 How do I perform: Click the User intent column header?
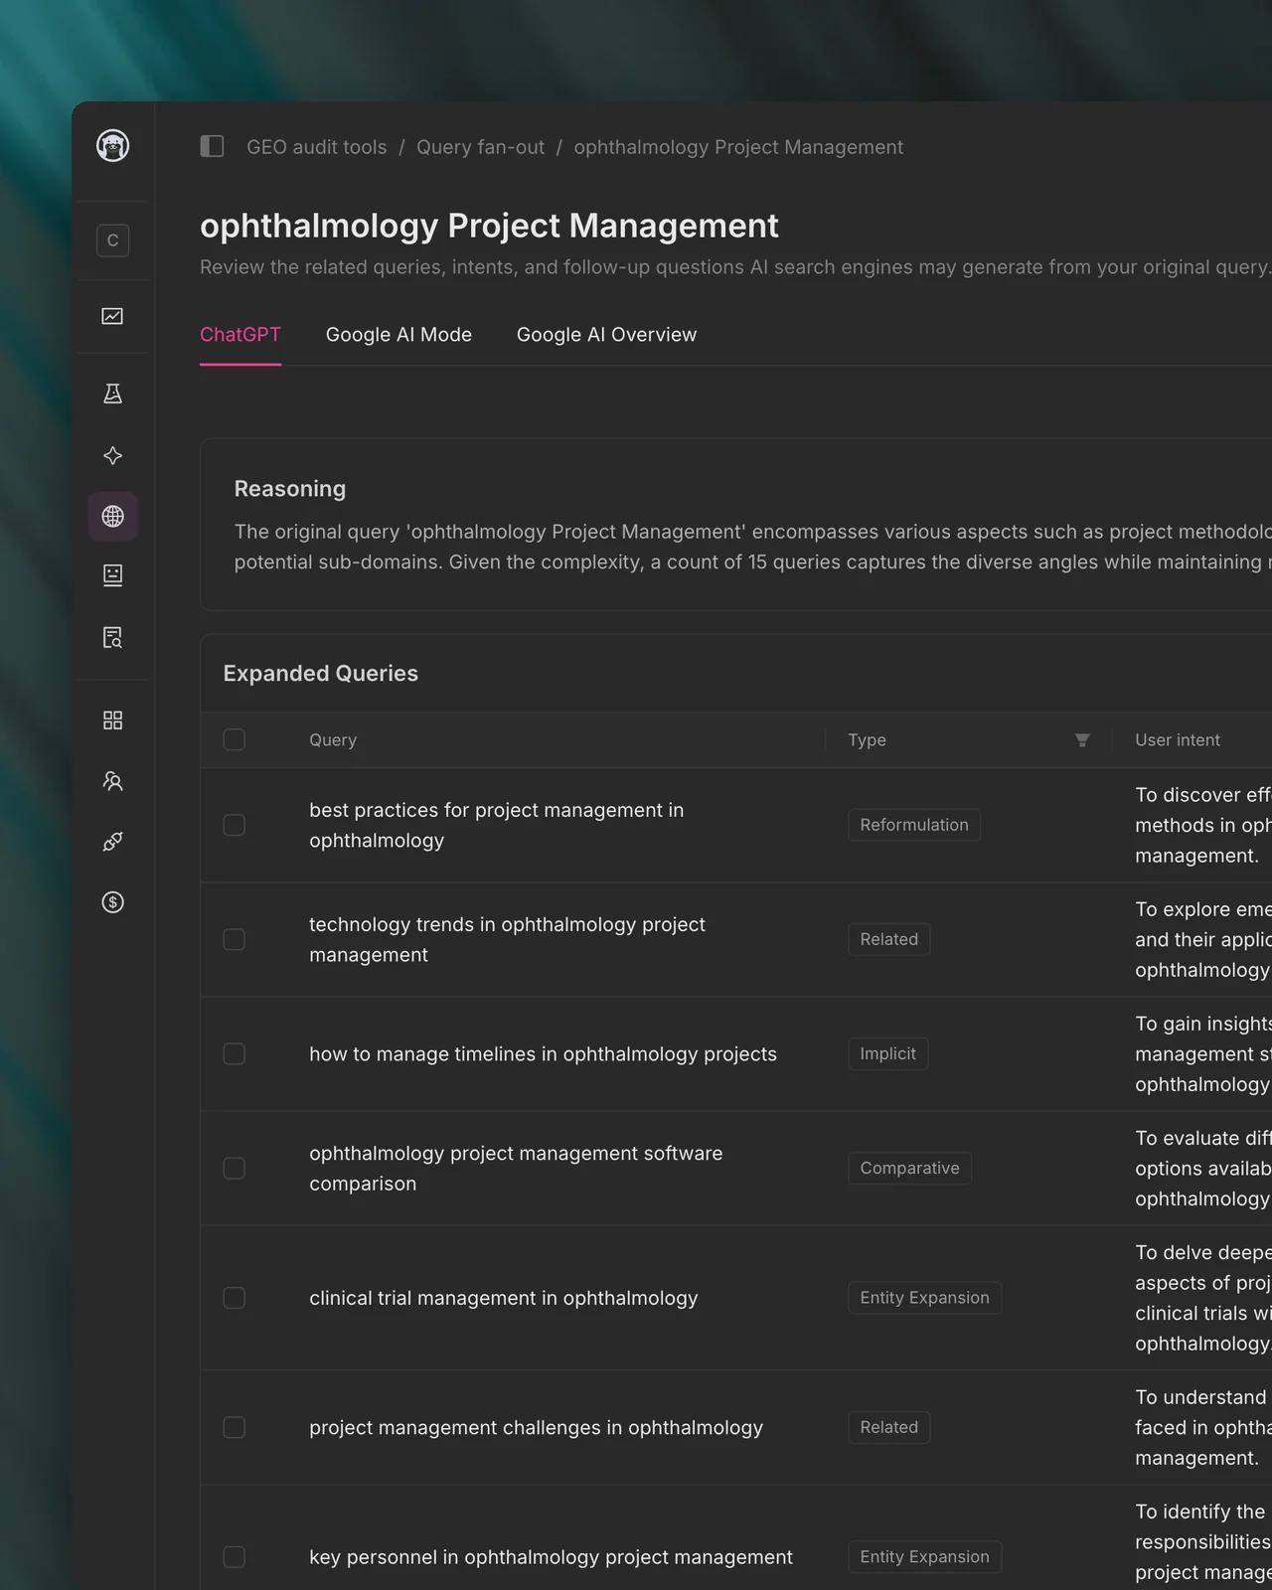pos(1178,740)
